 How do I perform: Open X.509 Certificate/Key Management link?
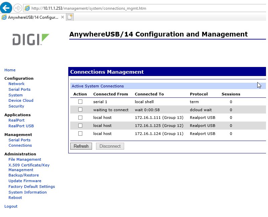pos(29,167)
